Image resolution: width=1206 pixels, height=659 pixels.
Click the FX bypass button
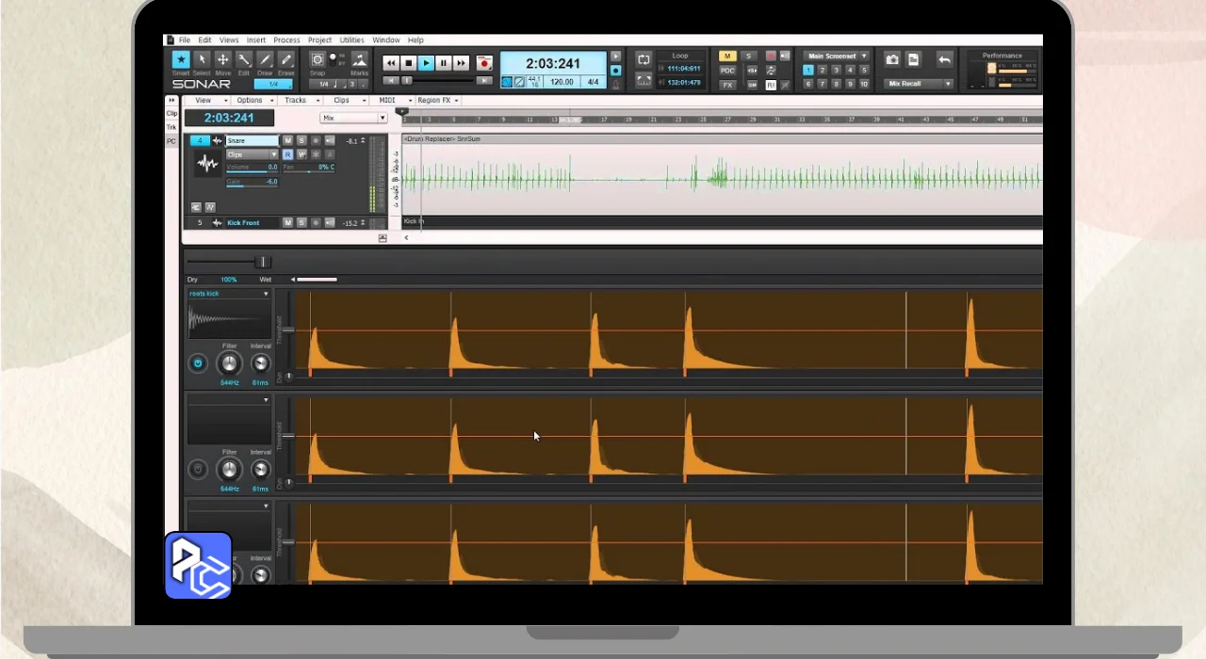tap(726, 85)
